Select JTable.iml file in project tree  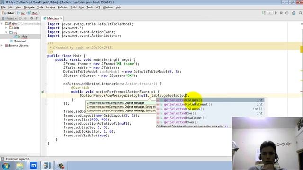(18, 41)
